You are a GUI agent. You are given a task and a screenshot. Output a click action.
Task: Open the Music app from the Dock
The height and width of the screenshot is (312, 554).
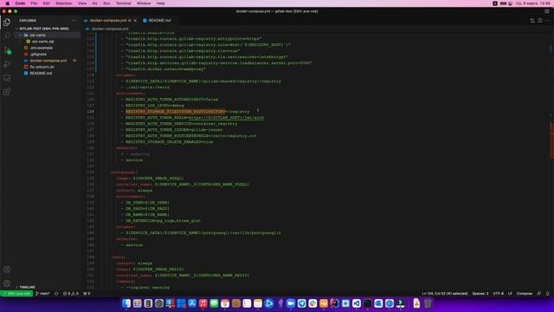[203, 303]
